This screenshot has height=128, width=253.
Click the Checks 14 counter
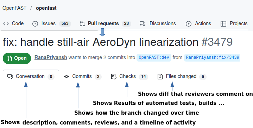(144, 77)
